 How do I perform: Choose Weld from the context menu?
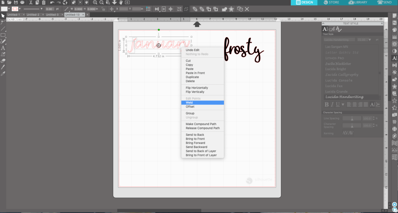coord(202,103)
